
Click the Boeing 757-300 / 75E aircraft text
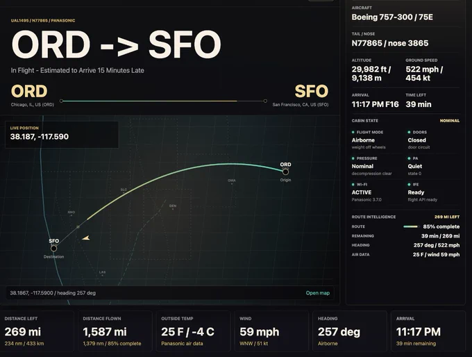pos(392,17)
